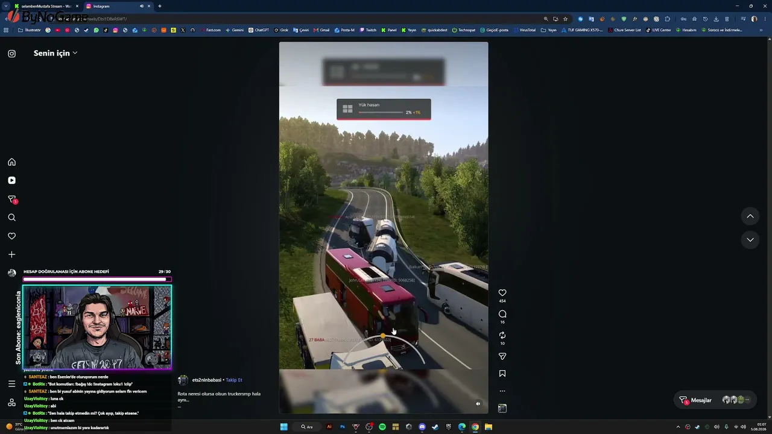The height and width of the screenshot is (434, 772).
Task: Toggle mute on the reel video
Action: click(478, 404)
